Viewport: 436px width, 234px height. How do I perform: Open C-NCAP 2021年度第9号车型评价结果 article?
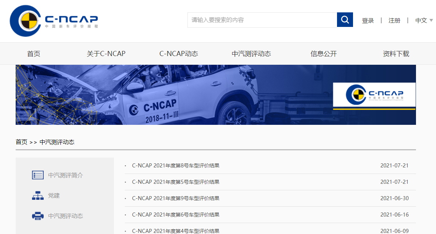(176, 198)
